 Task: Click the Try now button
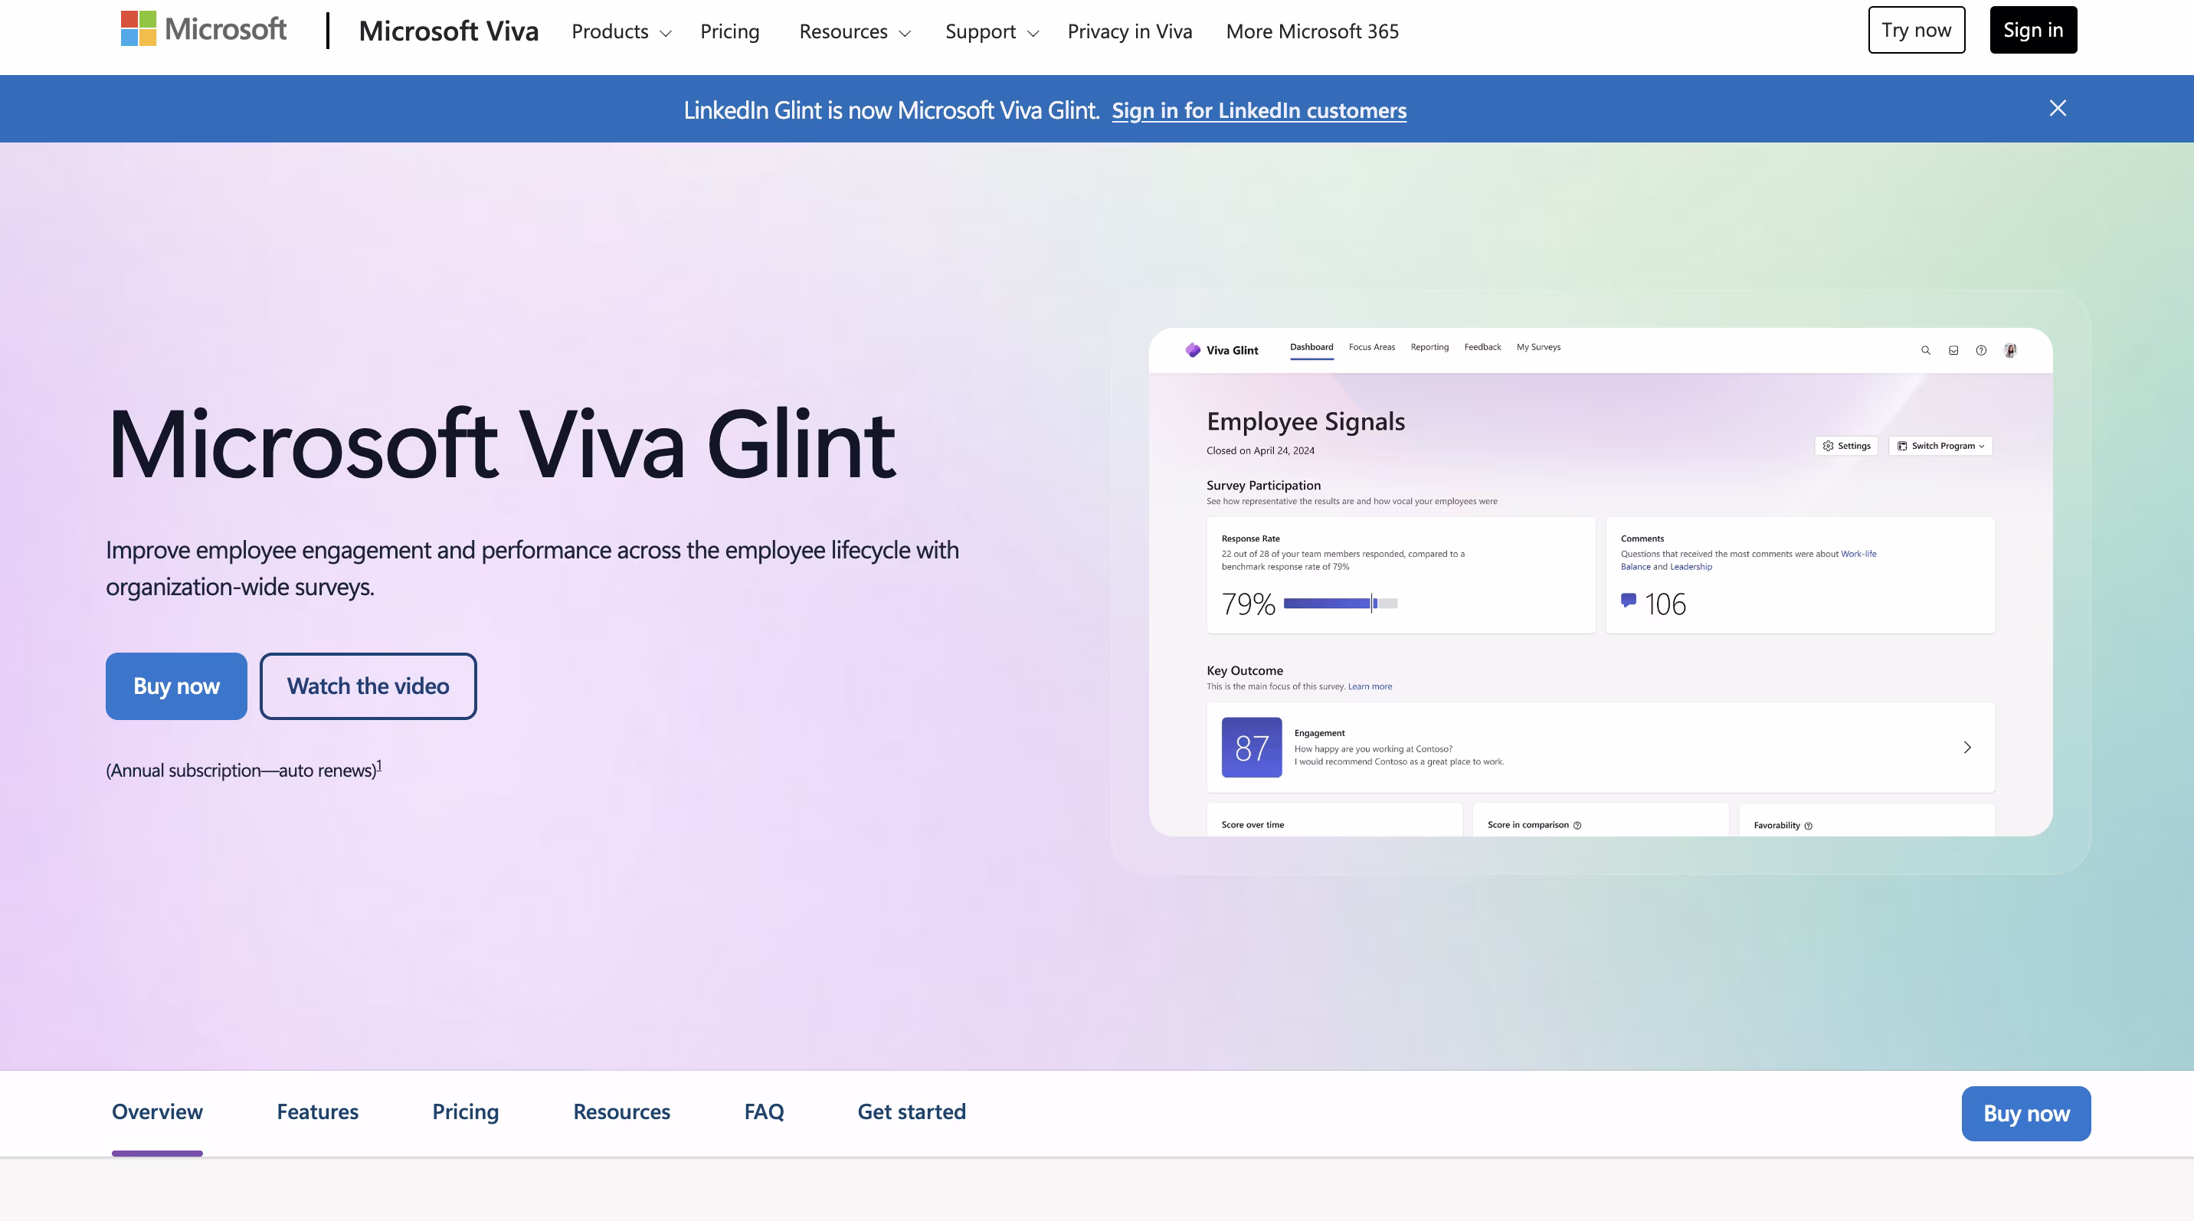click(x=1917, y=30)
